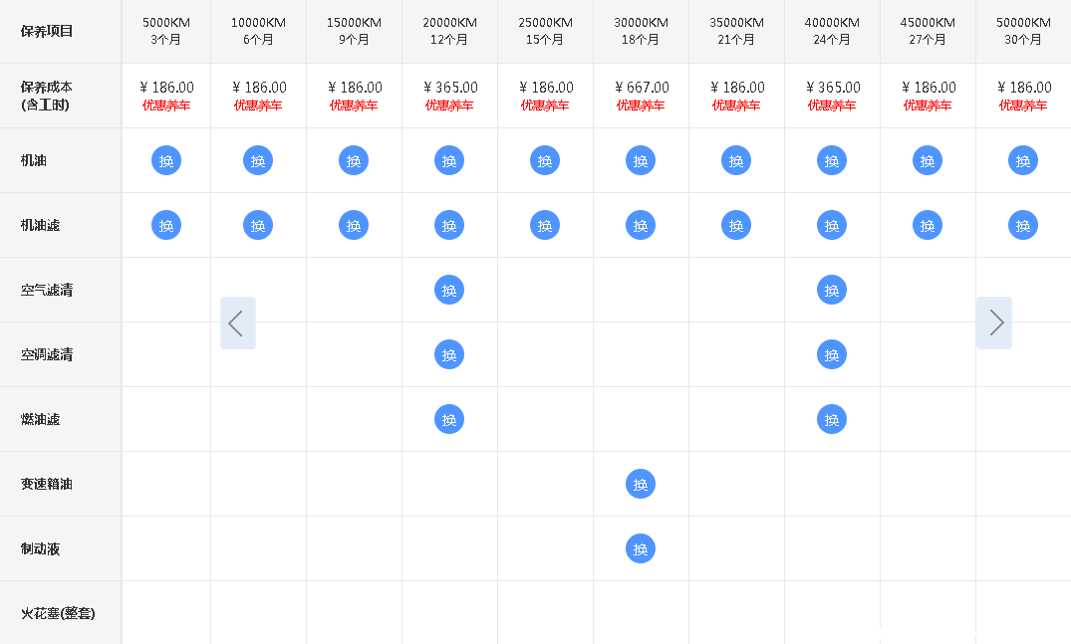Click the 空调滤清 replace icon under 40000KM
The image size is (1071, 644).
click(x=832, y=354)
